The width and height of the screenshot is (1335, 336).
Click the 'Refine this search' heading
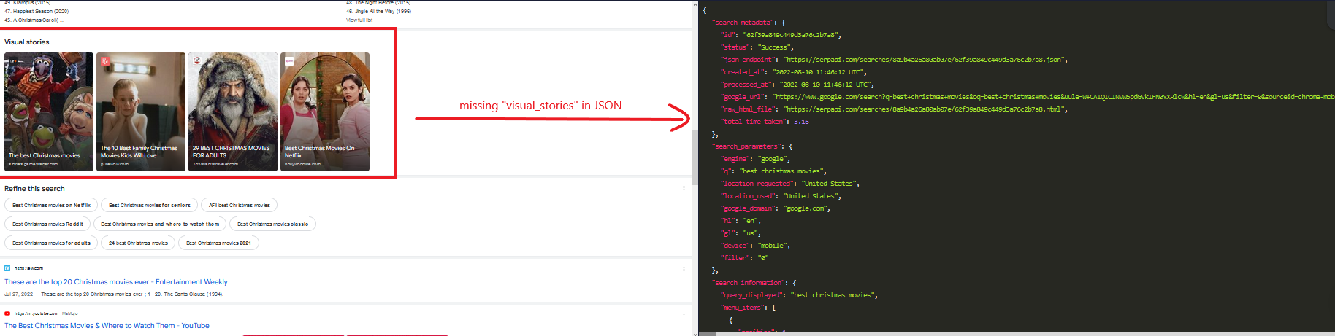pos(34,189)
